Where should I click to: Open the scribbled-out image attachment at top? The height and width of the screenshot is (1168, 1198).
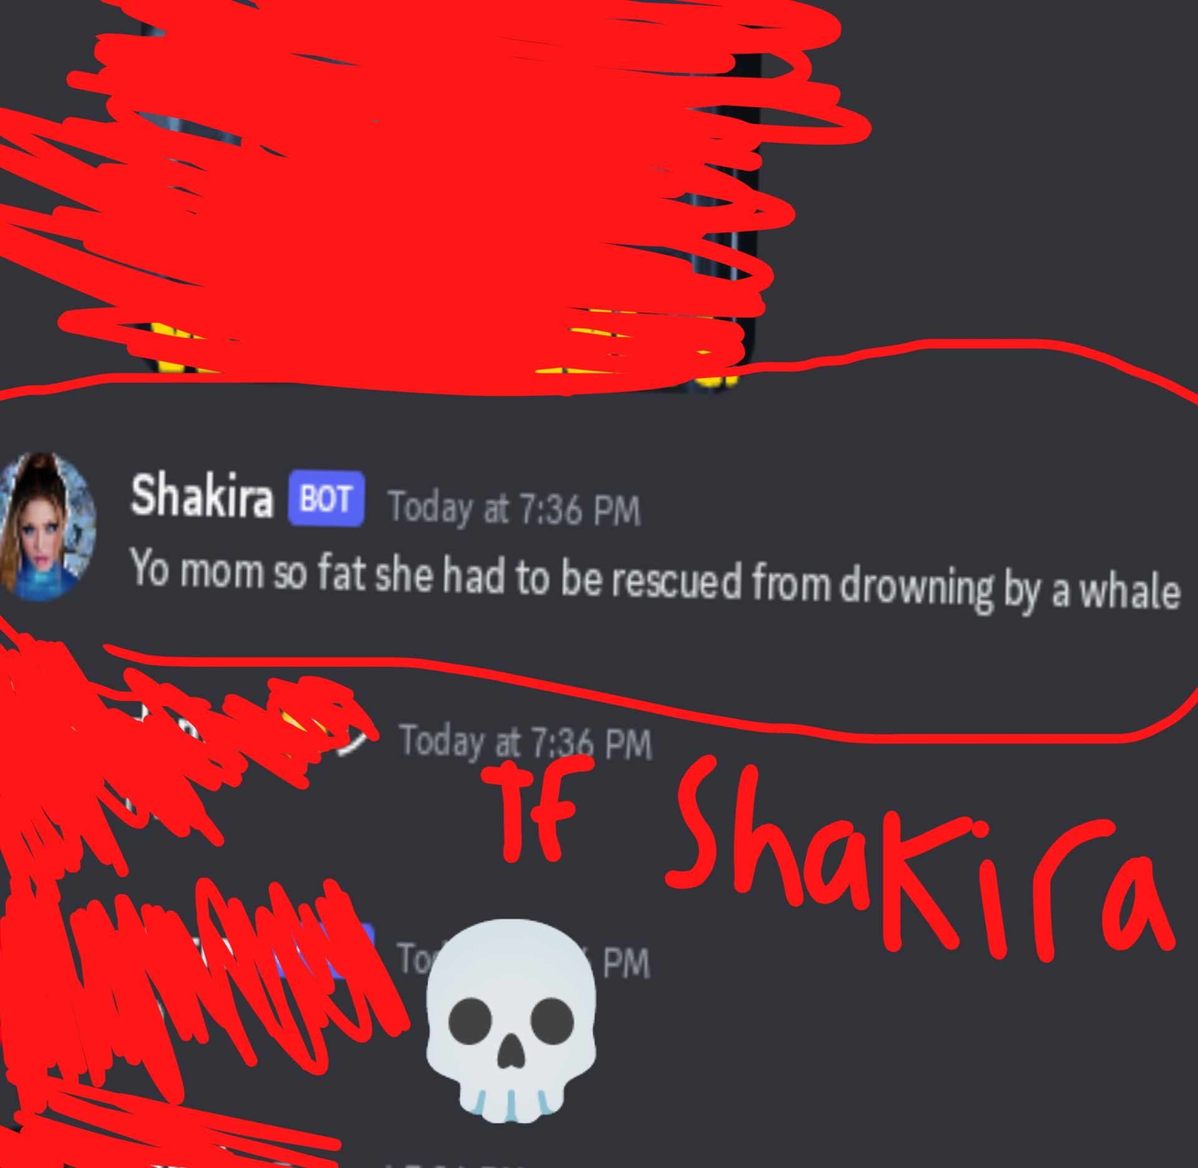437,194
